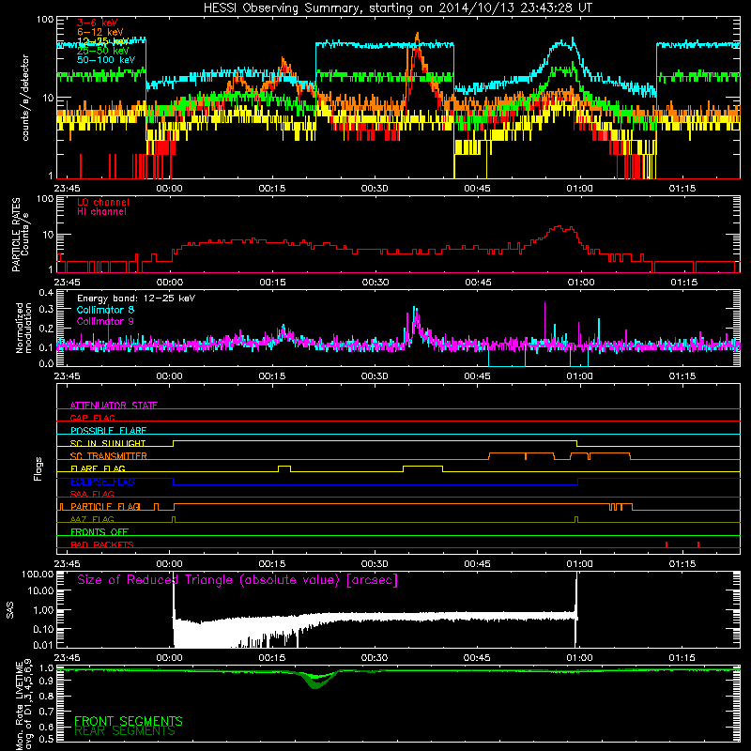Viewport: 751px width, 751px height.
Task: Select the 25-50 keV legend label
Action: [102, 51]
